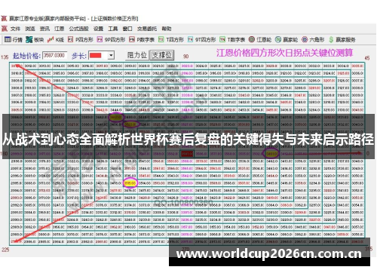Switch to the K线 candlestick chart
Viewport: 377px width, 273px height.
point(56,39)
